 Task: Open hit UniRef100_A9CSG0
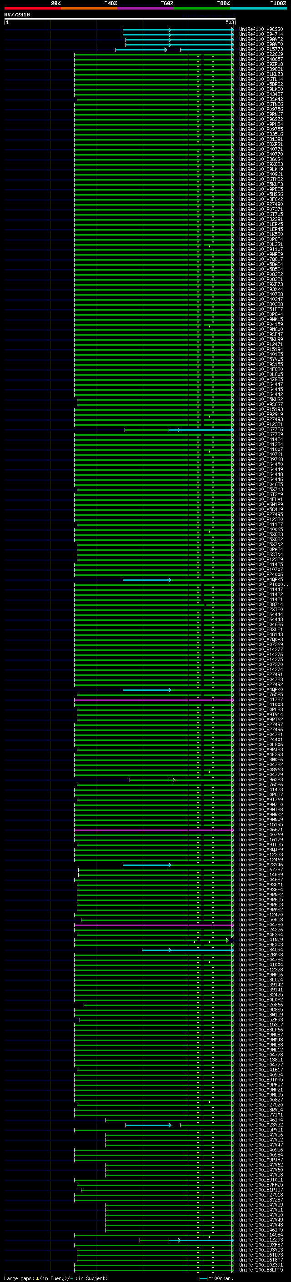click(x=261, y=30)
